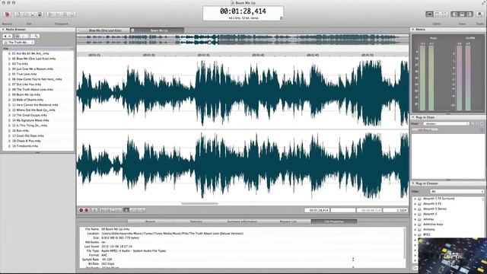Toggle the bottom panel in View group

coord(462,14)
